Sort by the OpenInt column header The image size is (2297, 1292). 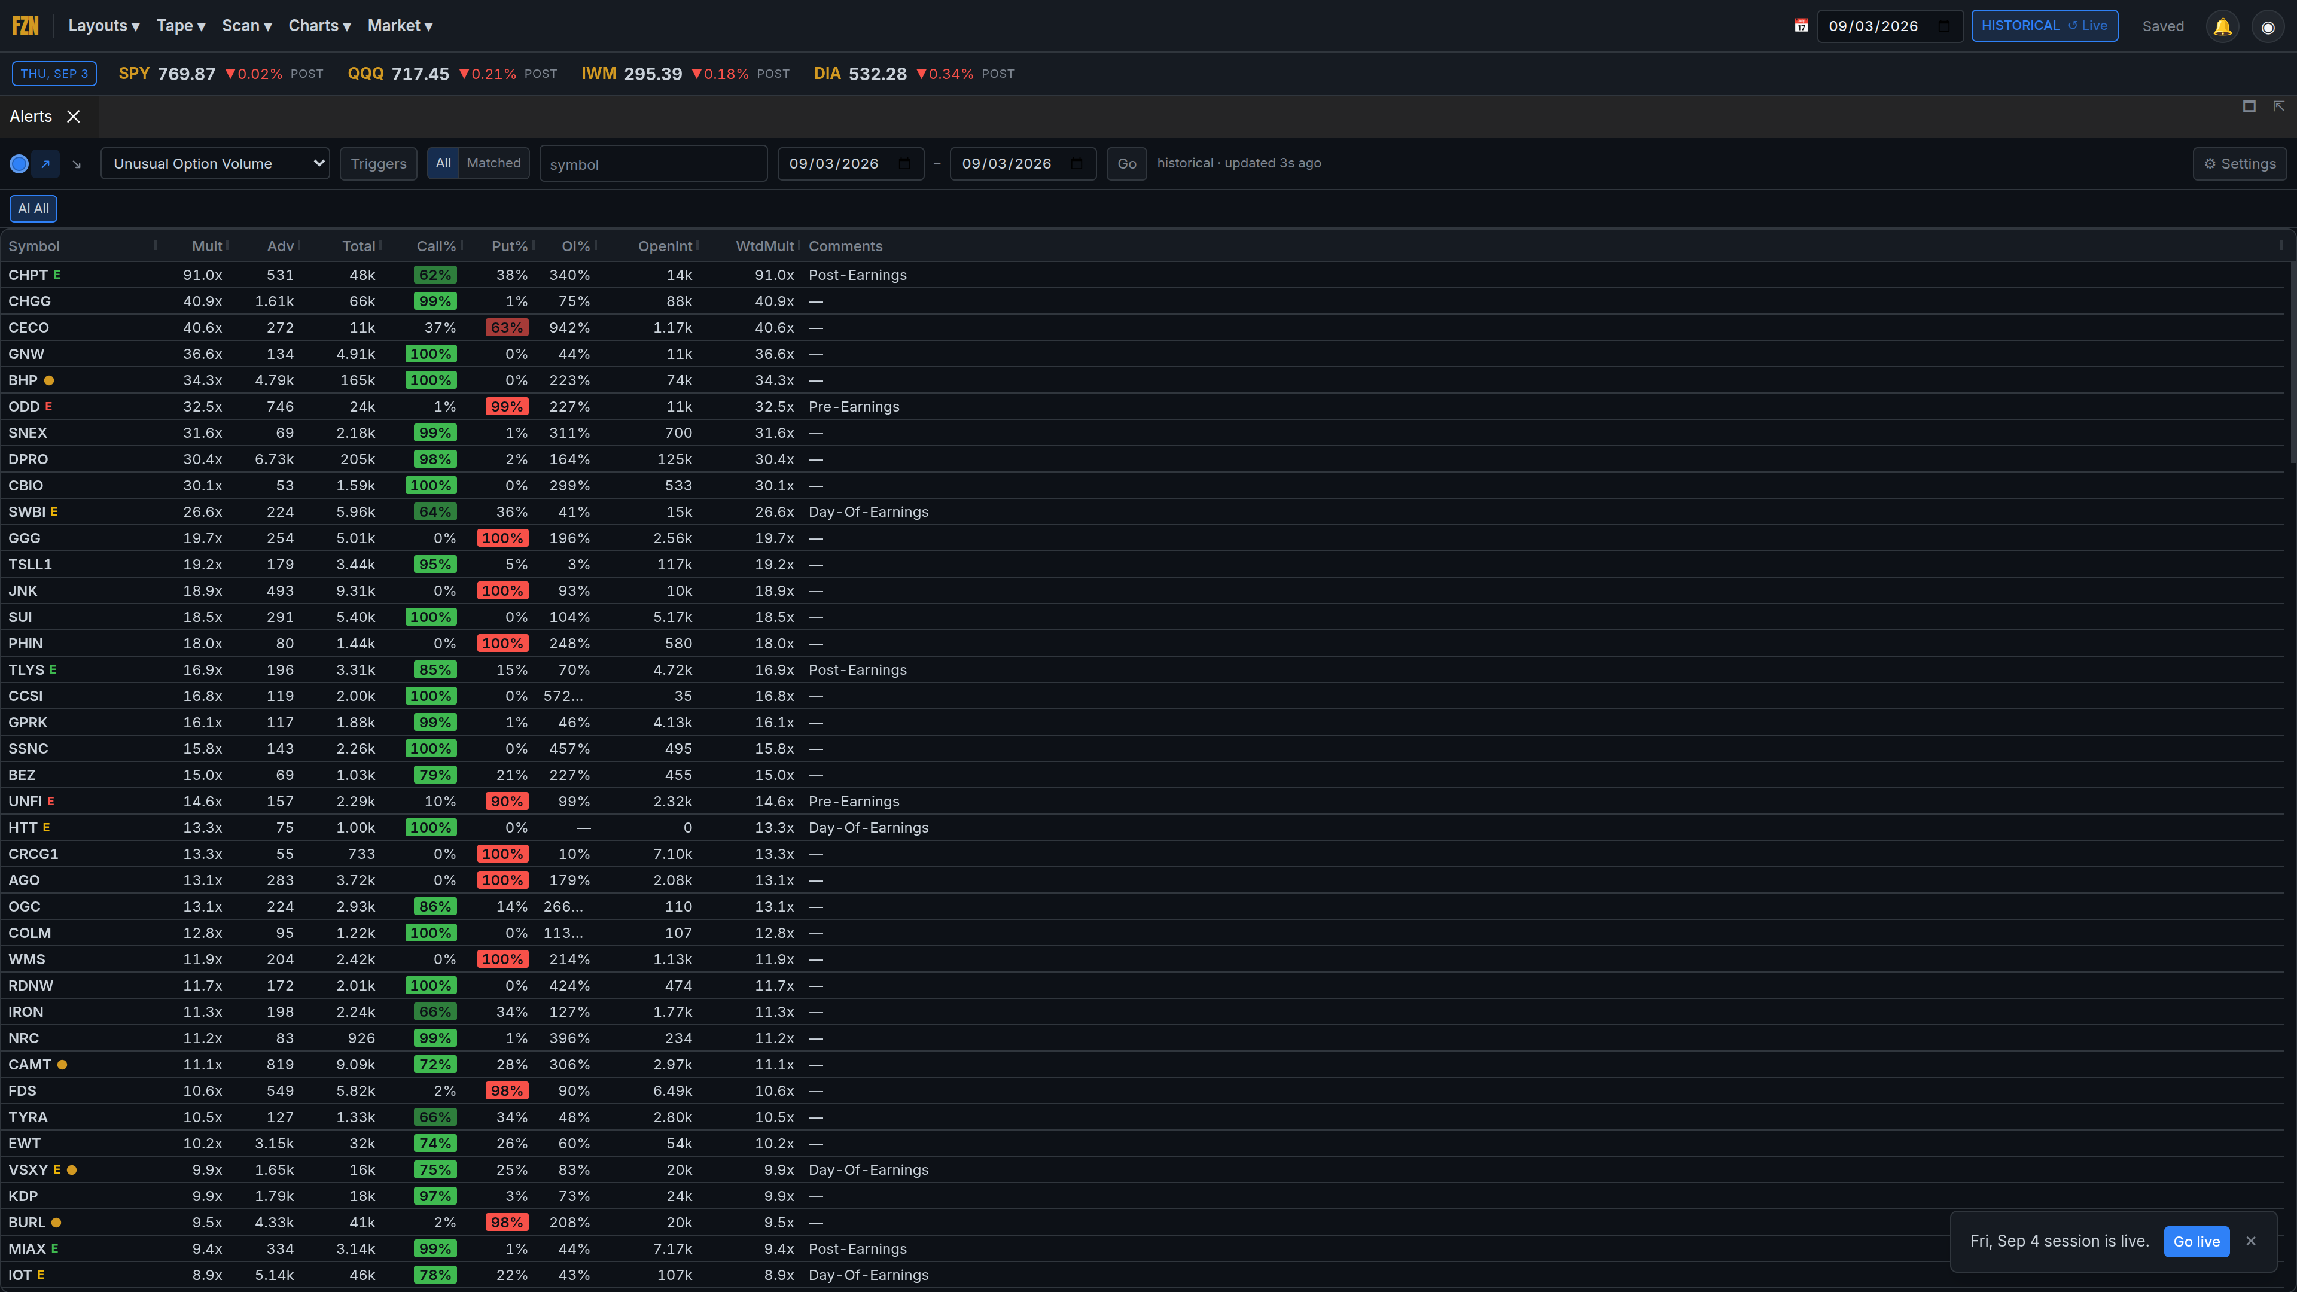pyautogui.click(x=665, y=246)
